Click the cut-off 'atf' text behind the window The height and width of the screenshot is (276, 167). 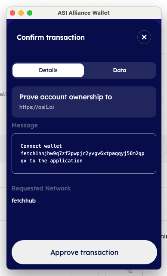coord(3,94)
